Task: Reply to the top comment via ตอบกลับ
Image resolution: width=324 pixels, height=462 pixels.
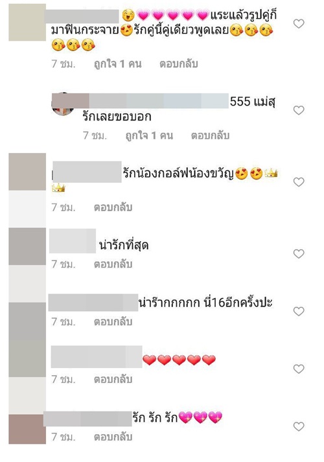Action: [178, 64]
